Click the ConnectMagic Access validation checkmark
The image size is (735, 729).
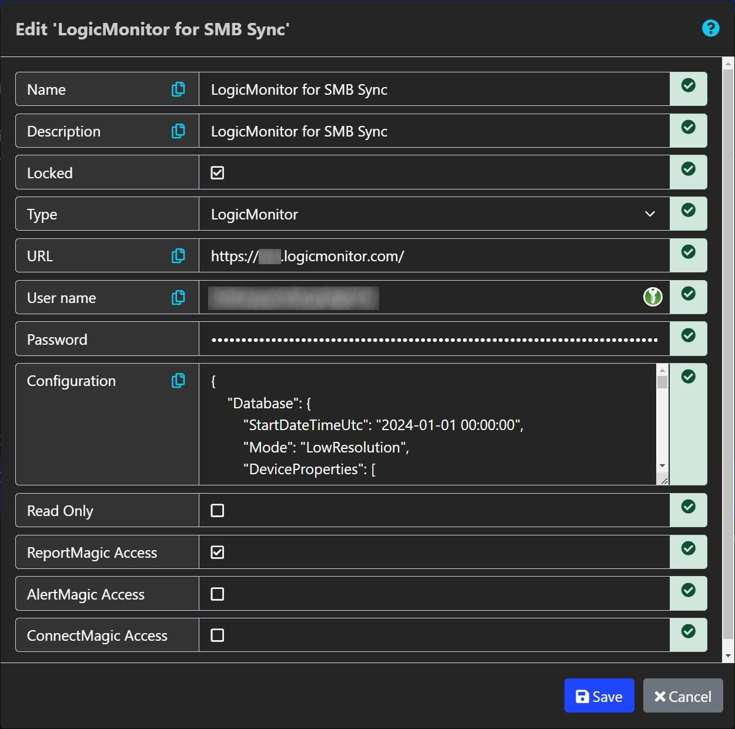689,631
